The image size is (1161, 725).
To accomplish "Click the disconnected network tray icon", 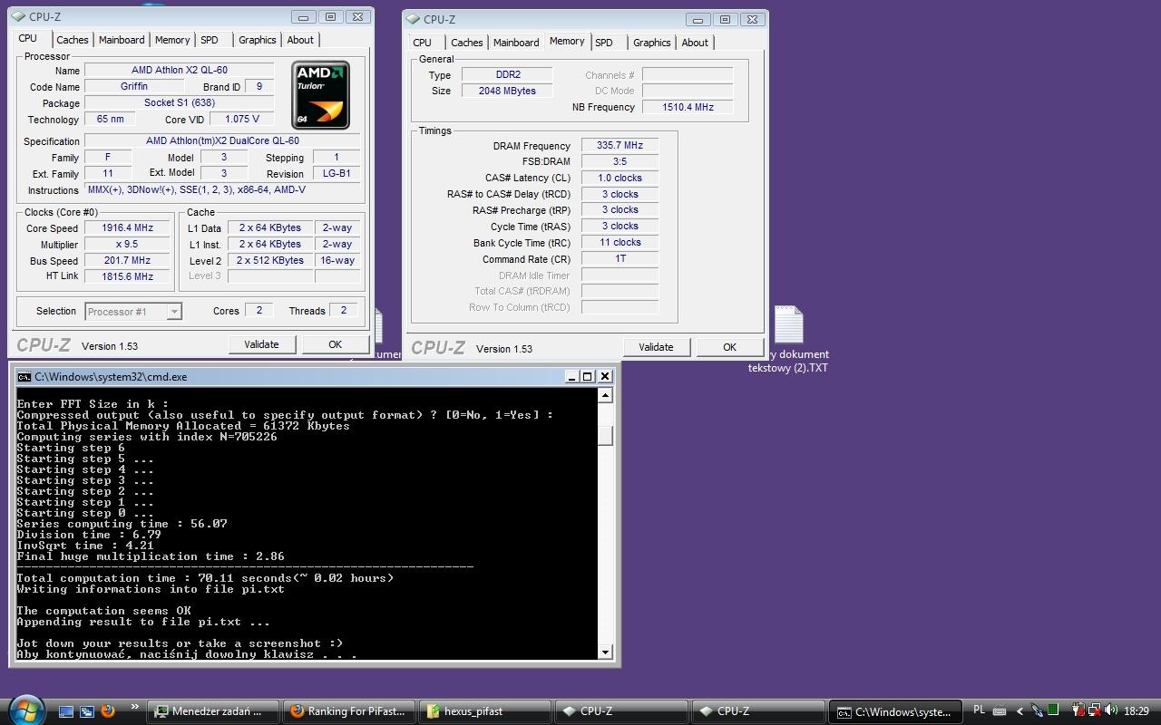I will coord(1095,711).
